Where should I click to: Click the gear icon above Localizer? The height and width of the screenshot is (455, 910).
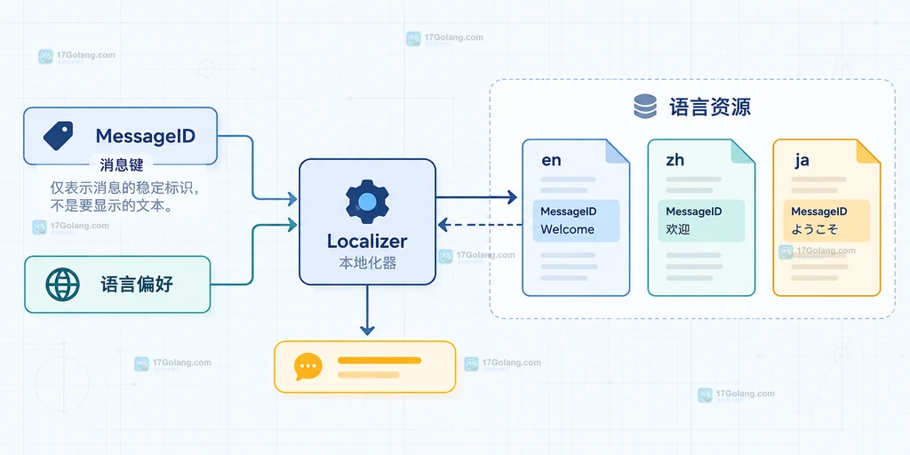pos(367,202)
